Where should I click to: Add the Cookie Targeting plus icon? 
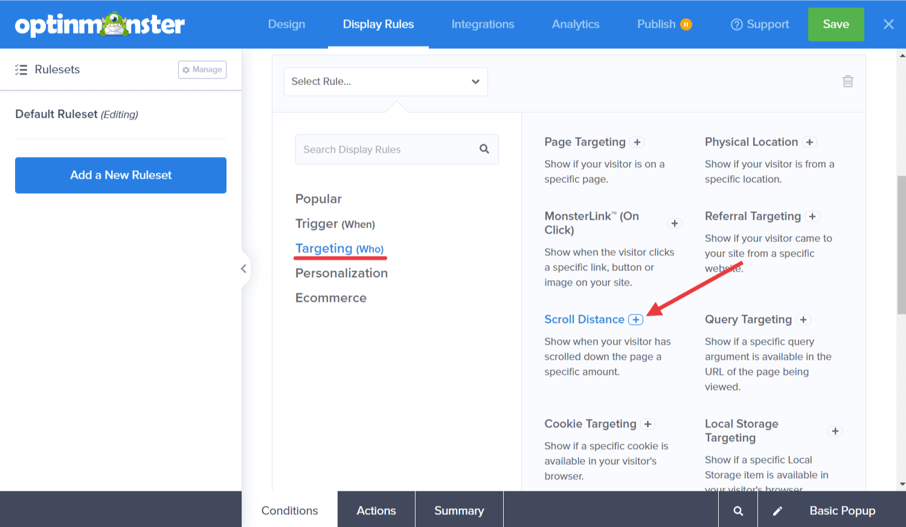[x=647, y=424]
